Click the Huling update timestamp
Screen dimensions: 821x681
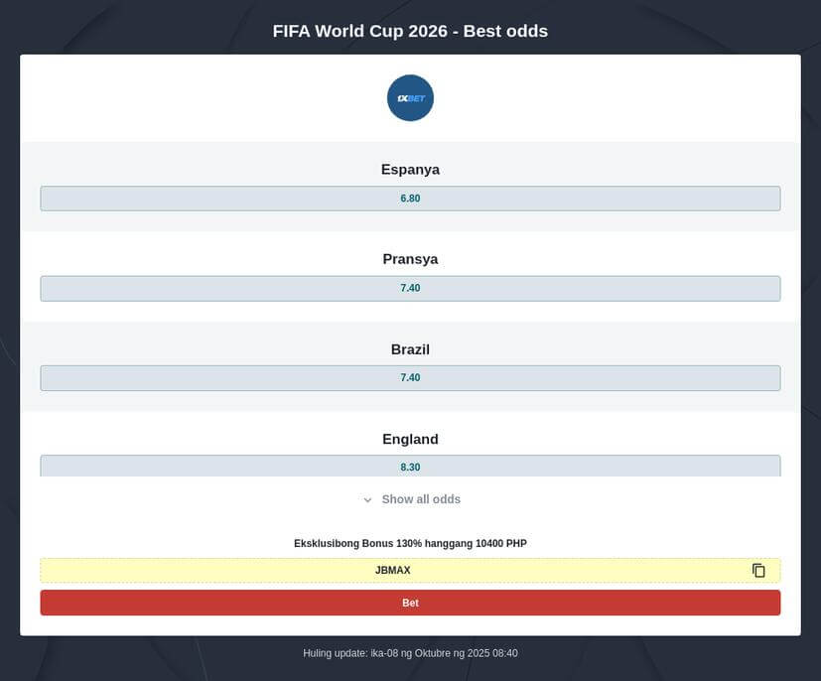(x=410, y=653)
